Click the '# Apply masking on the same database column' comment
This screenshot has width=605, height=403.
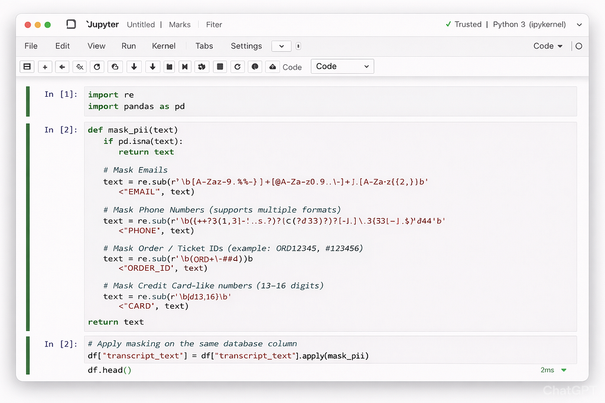193,343
